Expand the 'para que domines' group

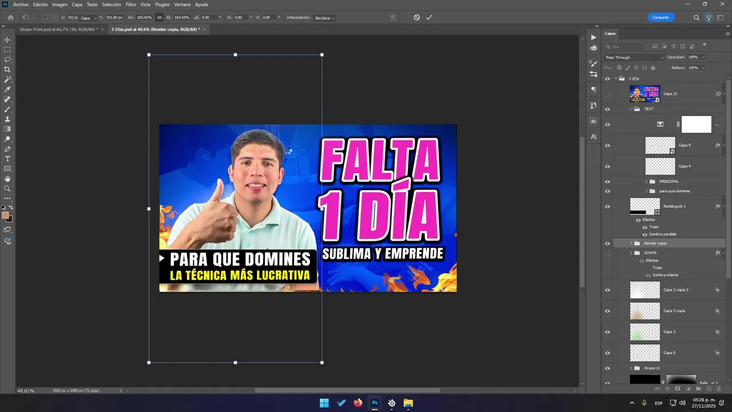[x=646, y=191]
